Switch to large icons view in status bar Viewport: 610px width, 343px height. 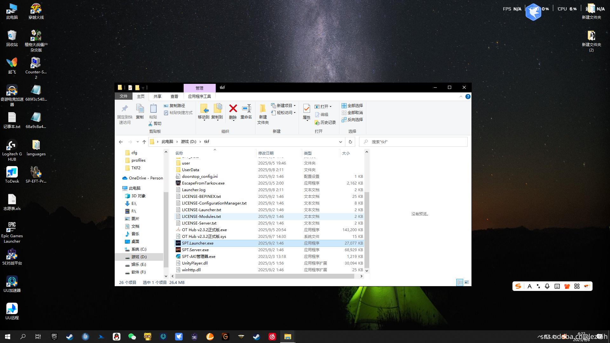[x=467, y=282]
